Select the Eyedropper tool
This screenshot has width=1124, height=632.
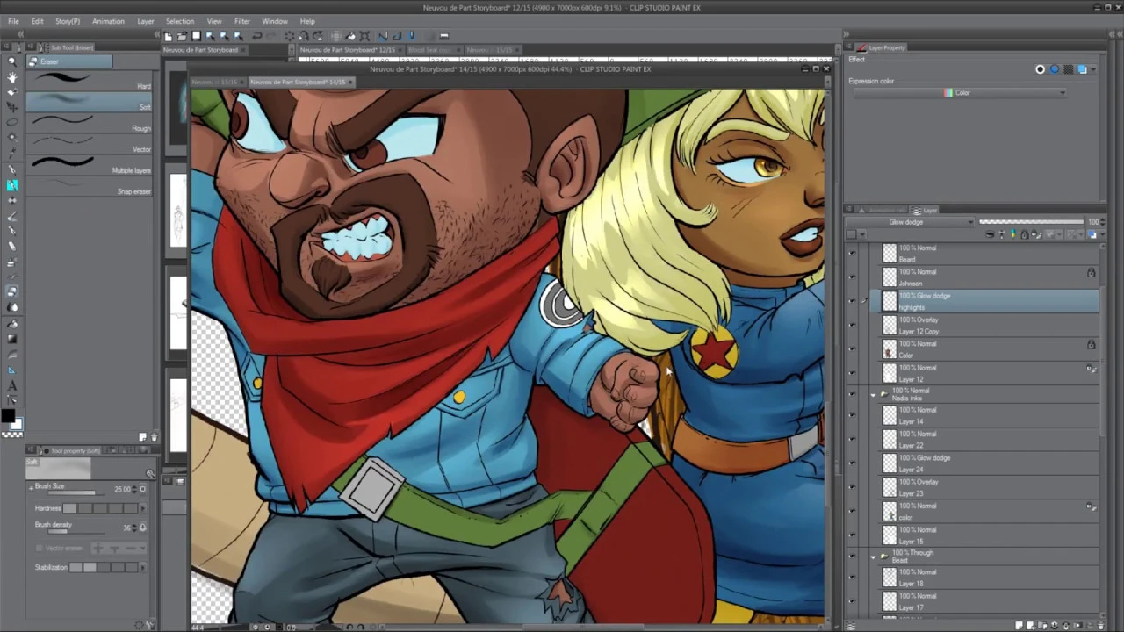point(11,154)
